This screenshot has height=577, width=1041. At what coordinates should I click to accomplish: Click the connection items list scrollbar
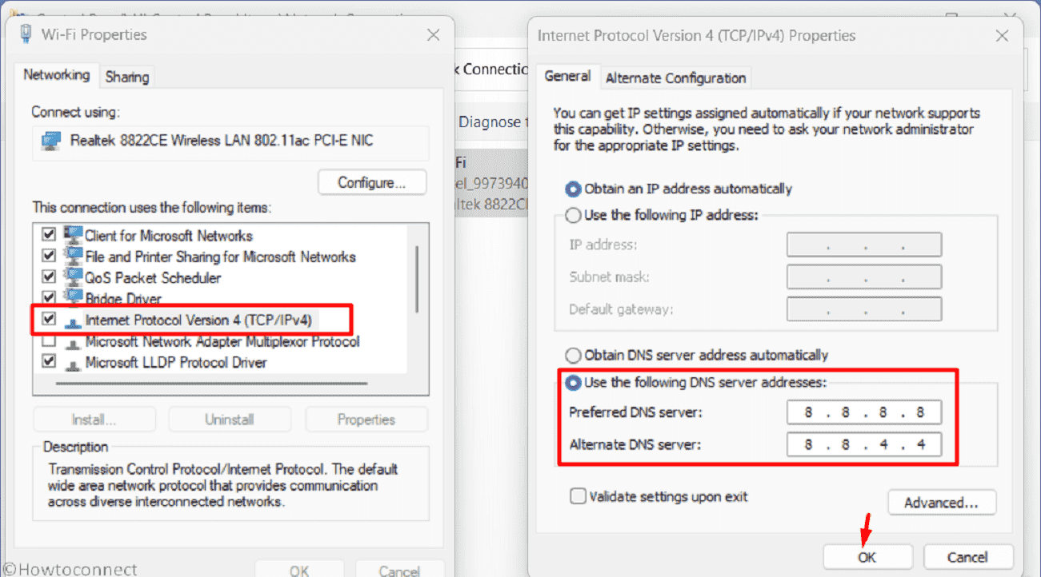(x=416, y=280)
